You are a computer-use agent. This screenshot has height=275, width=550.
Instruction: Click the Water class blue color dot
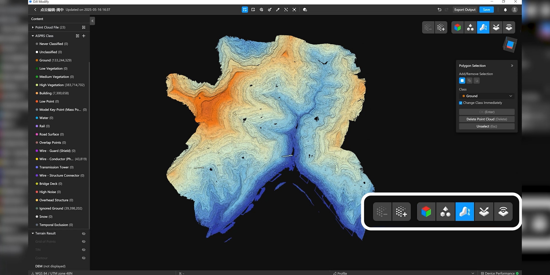37,118
